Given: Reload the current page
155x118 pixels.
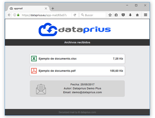Looking at the screenshot, I should pos(75,15).
